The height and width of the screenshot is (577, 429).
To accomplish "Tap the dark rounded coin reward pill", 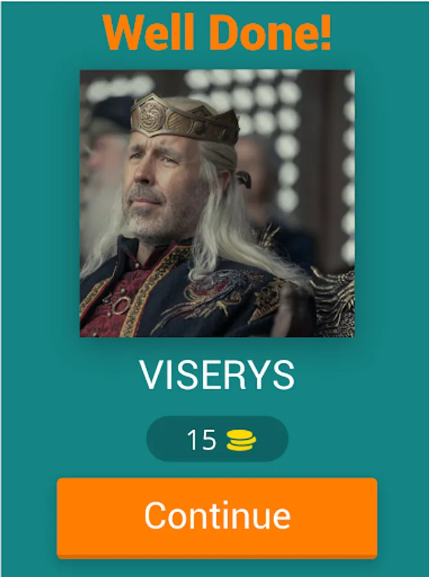I will pyautogui.click(x=217, y=439).
